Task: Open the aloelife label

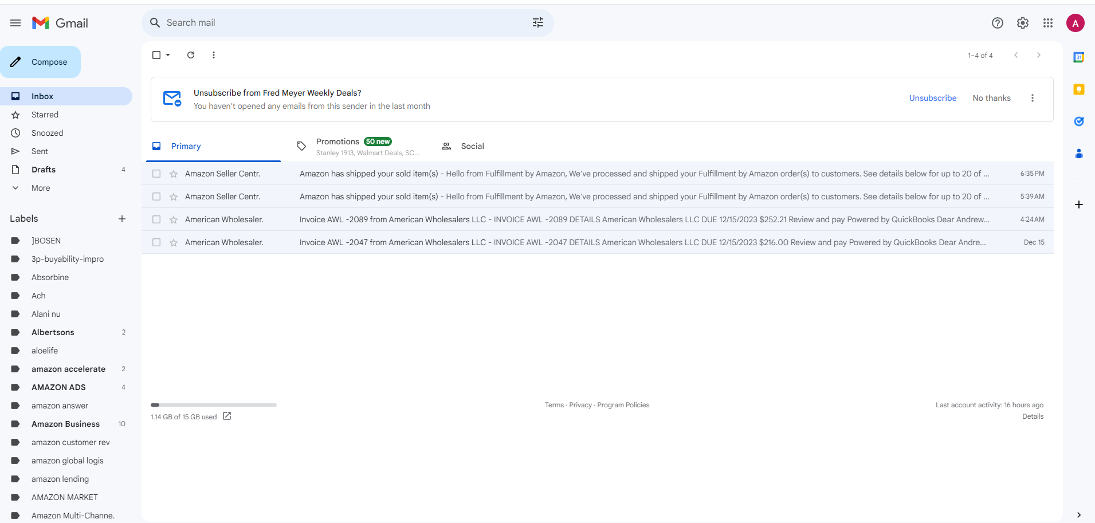Action: click(66, 351)
